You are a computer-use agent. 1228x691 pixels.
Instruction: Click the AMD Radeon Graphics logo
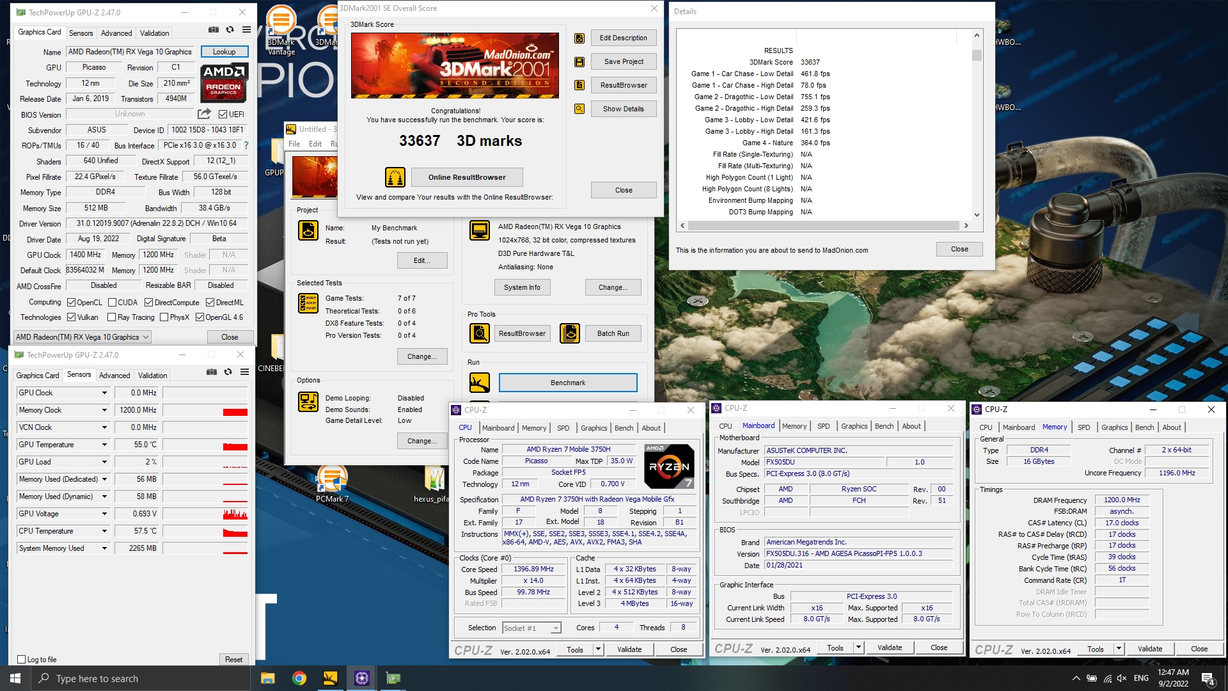point(224,83)
